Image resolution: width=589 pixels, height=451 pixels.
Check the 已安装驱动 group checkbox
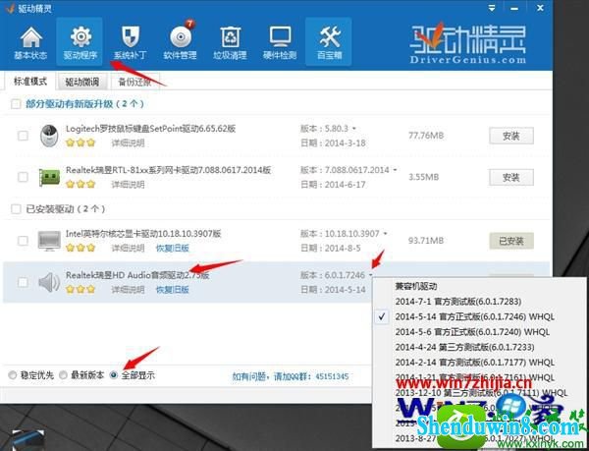pyautogui.click(x=16, y=209)
